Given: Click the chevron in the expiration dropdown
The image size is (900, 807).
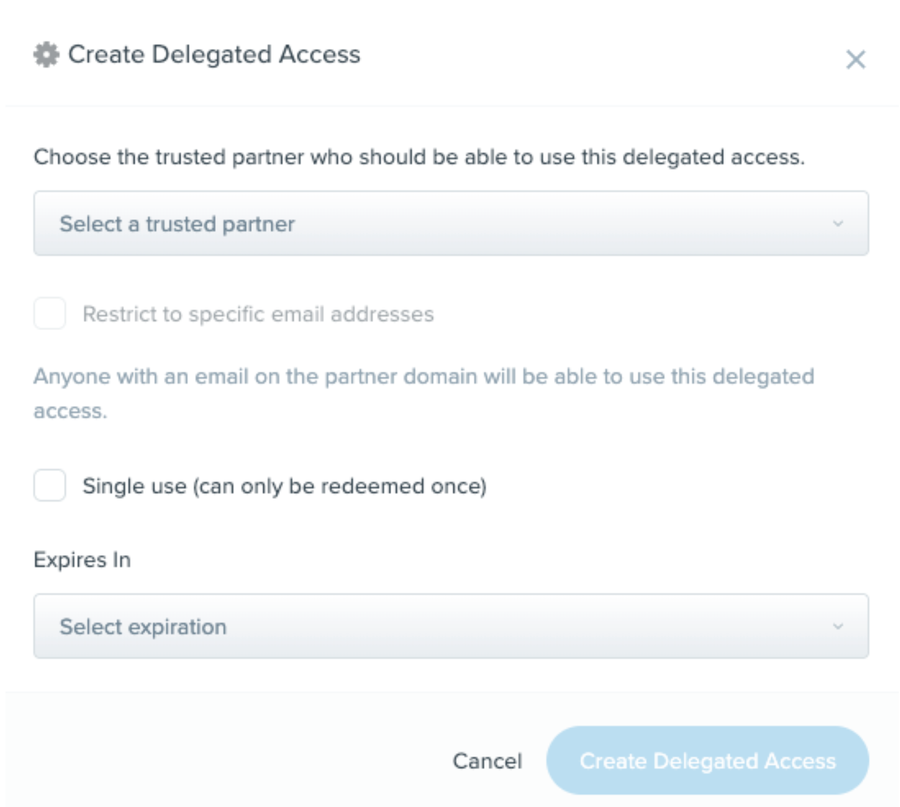Looking at the screenshot, I should click(x=838, y=626).
